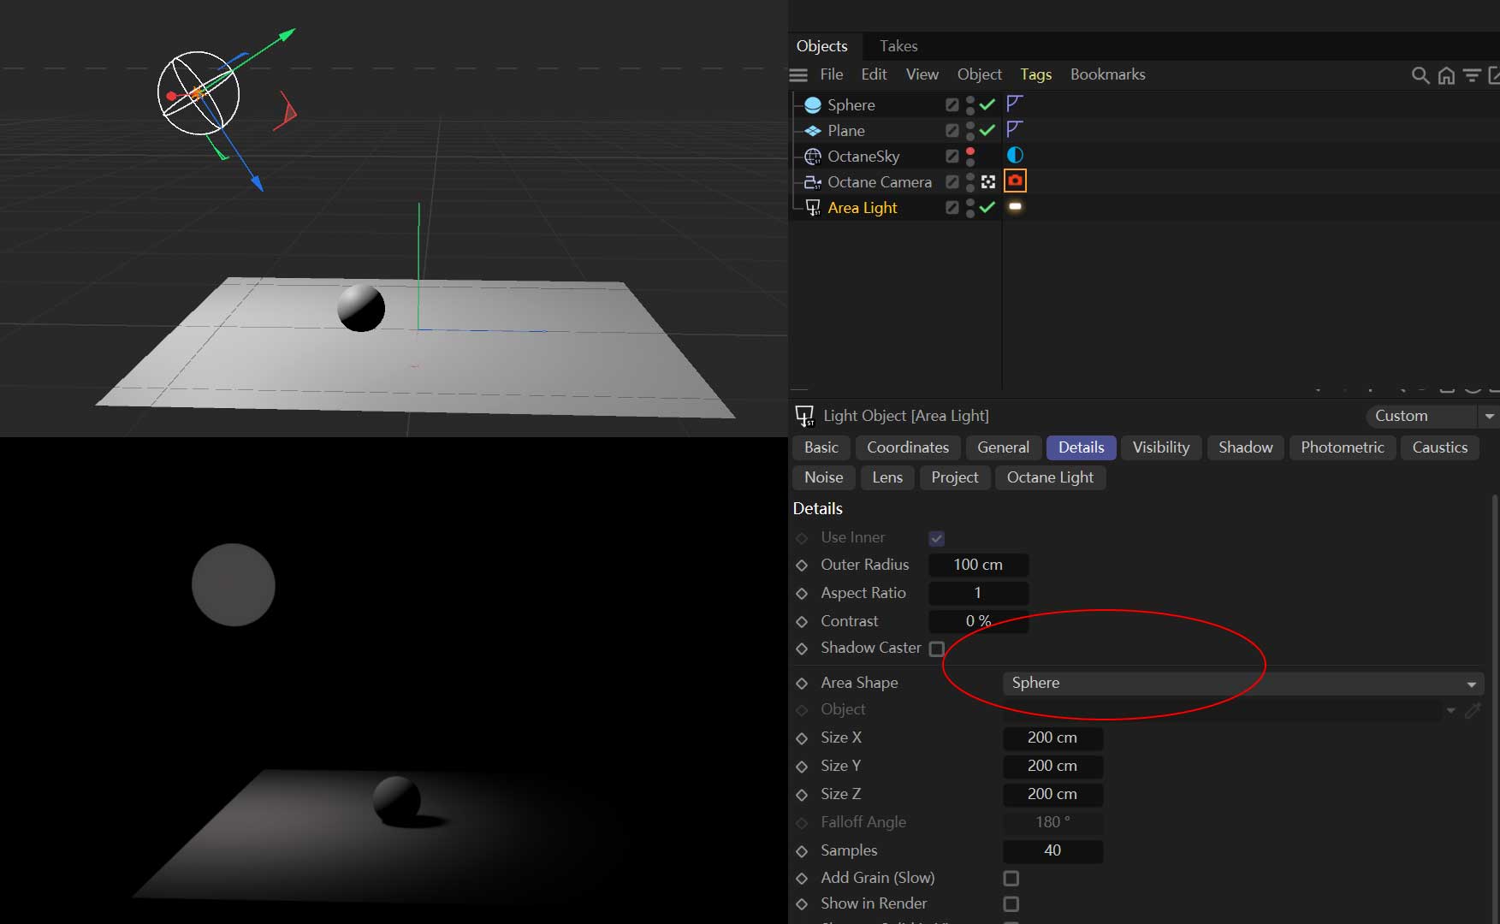Screen dimensions: 1500x924
Task: Select the Octane Camera object icon
Action: point(813,182)
